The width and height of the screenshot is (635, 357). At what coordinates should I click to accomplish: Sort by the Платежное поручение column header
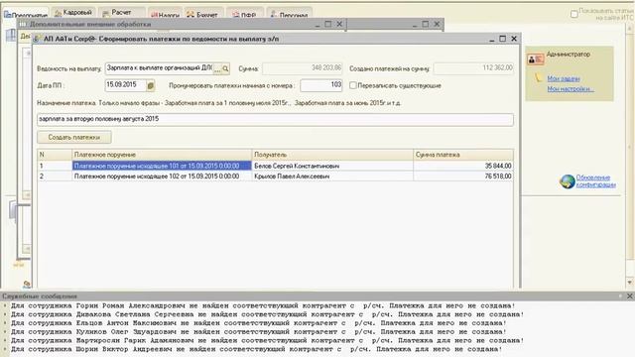pos(162,155)
